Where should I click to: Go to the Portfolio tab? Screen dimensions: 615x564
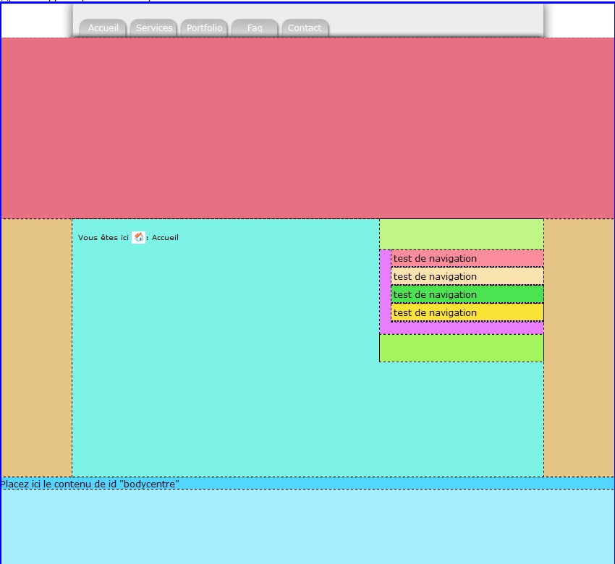[204, 28]
